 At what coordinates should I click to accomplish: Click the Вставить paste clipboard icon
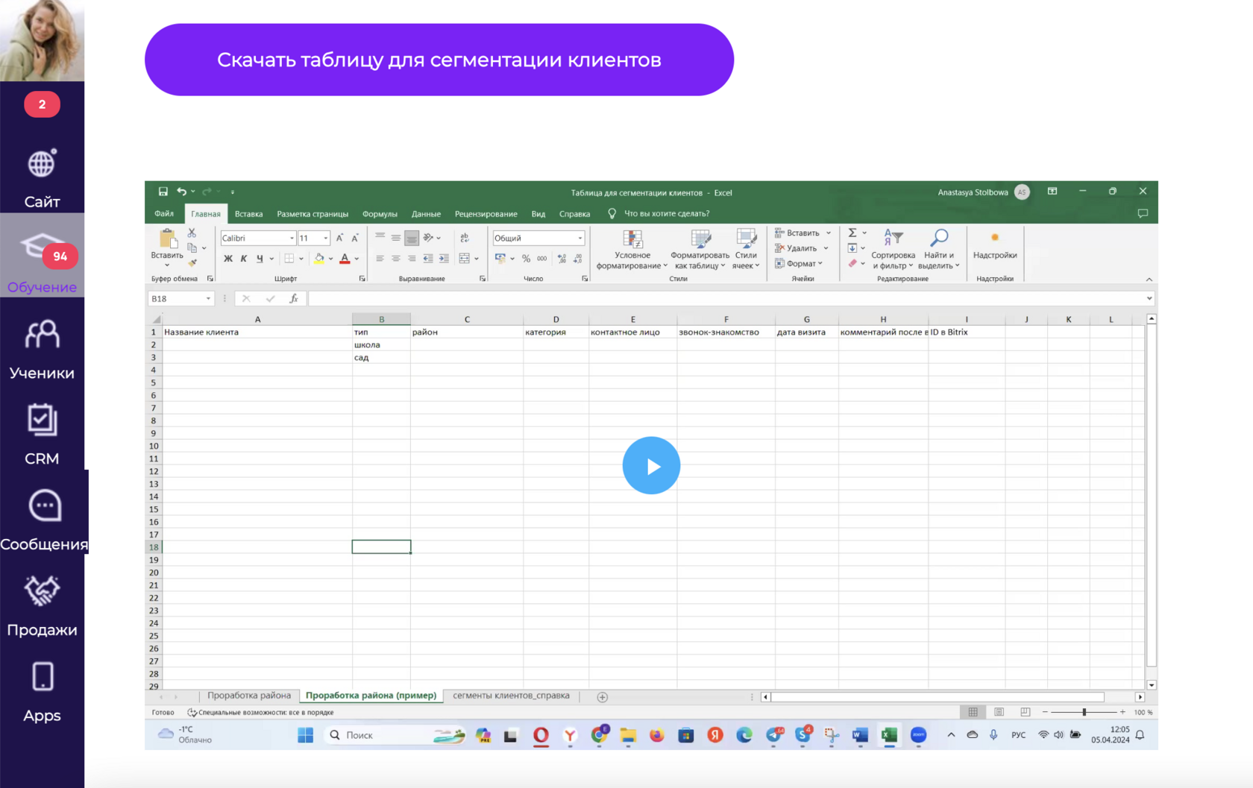point(168,239)
